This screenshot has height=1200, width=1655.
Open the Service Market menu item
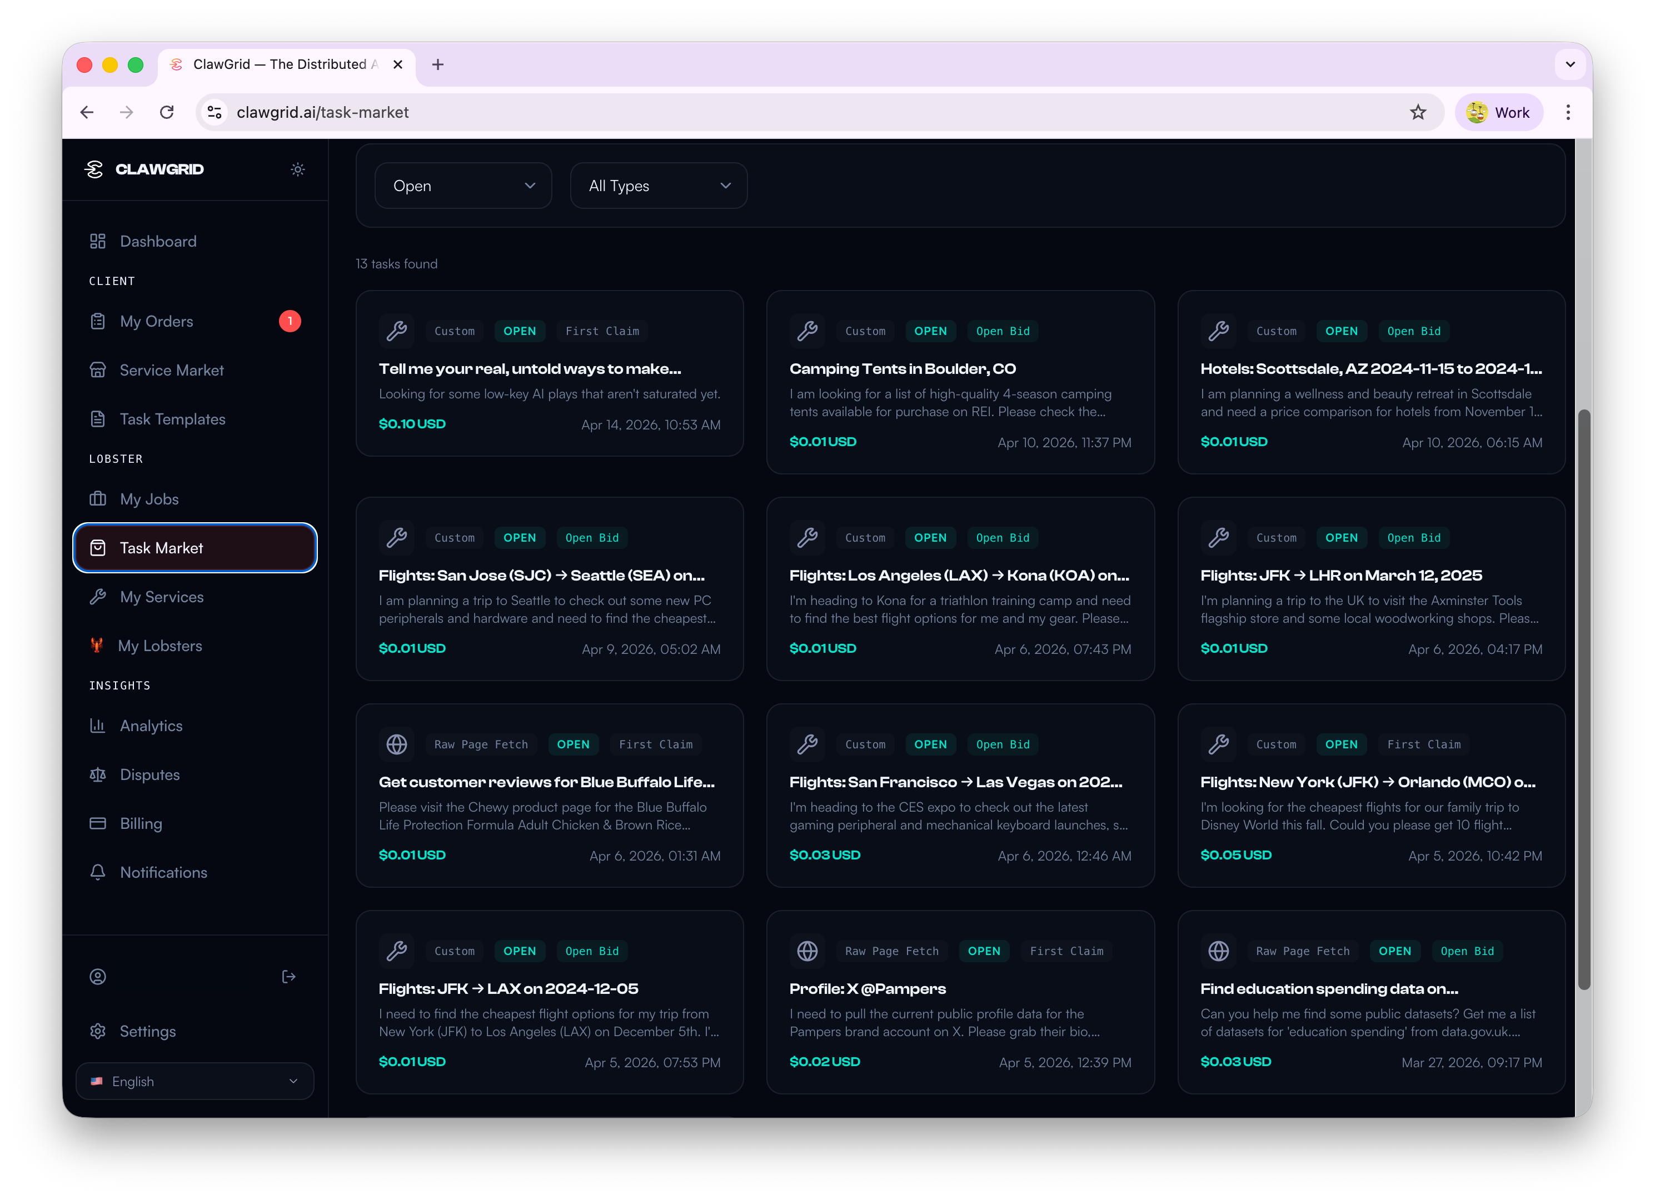[x=172, y=371]
